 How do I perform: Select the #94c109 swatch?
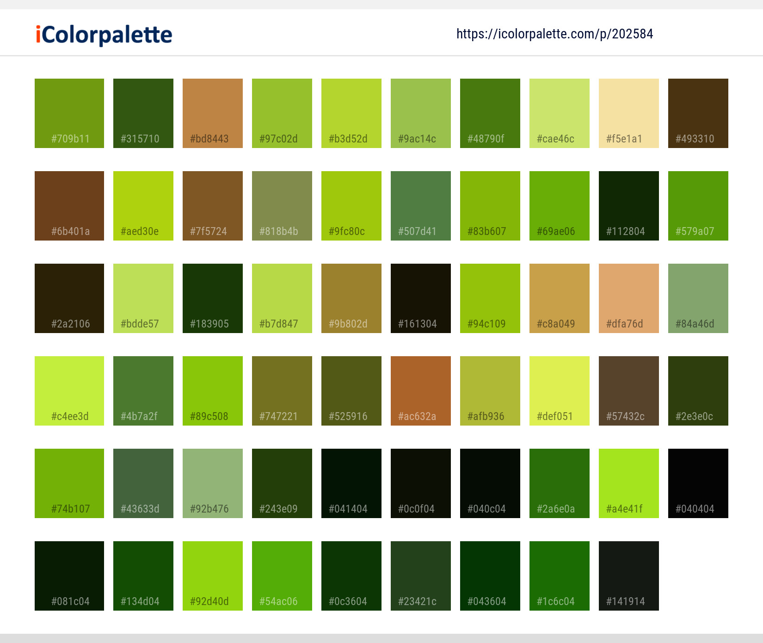click(x=490, y=298)
